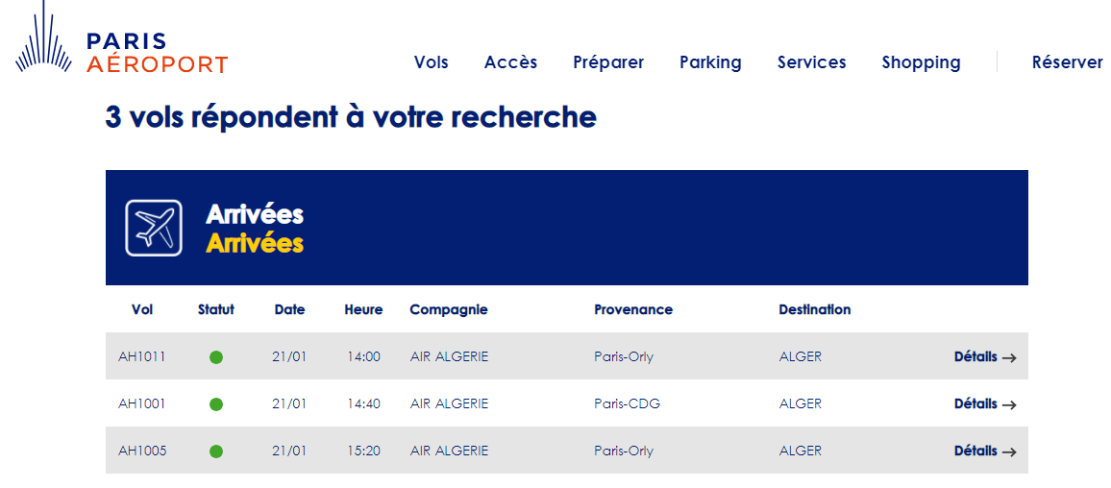Screen dimensions: 1111x488
Task: Click the airplane Arrivées icon
Action: [x=154, y=228]
